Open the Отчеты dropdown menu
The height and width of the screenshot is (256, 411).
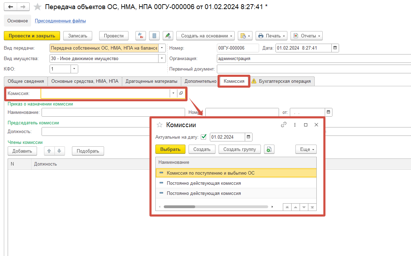[x=306, y=36]
